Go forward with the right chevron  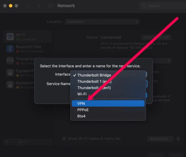(x=39, y=6)
